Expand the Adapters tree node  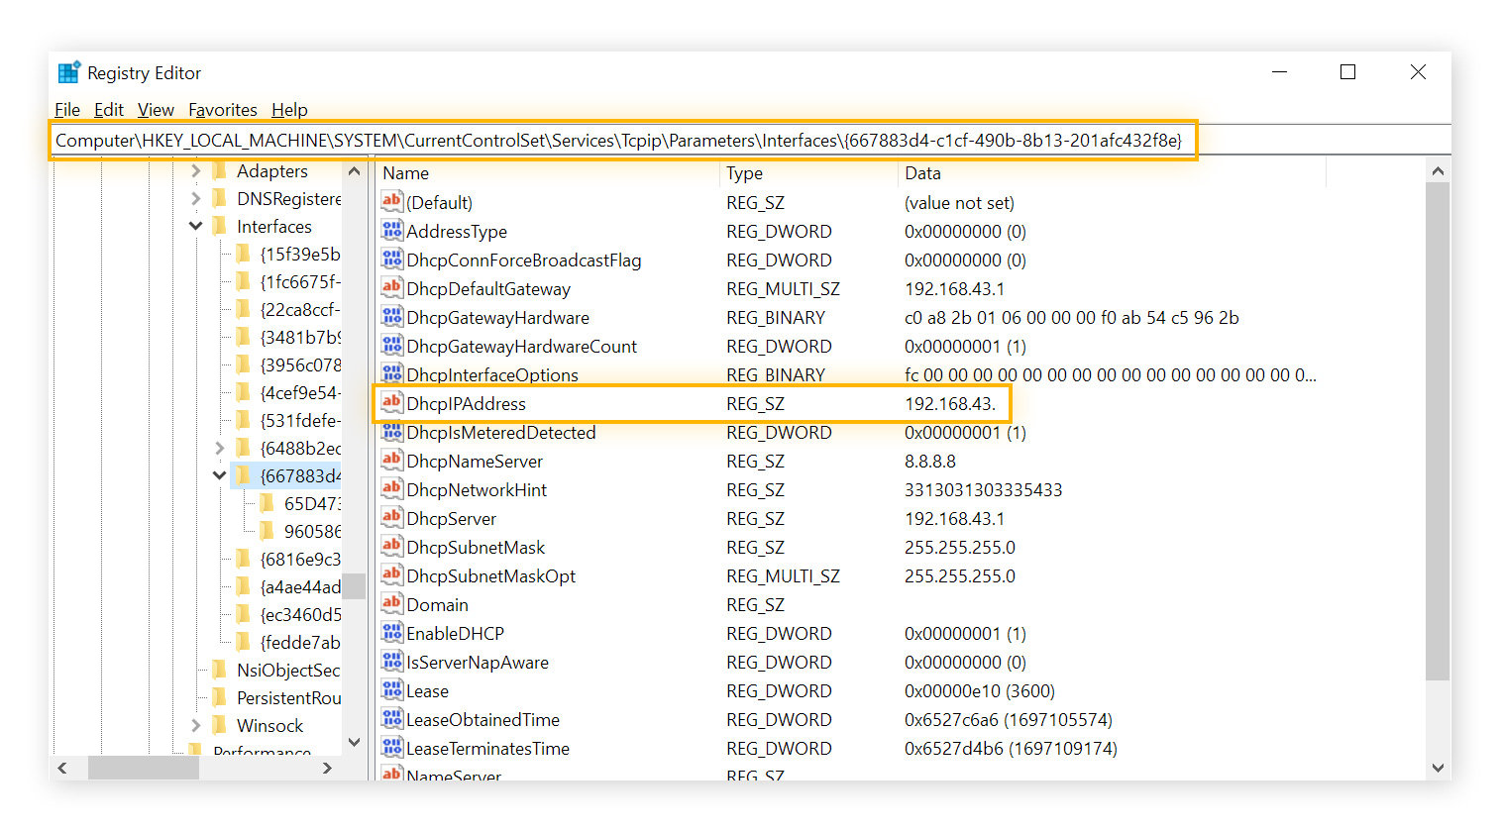click(x=195, y=170)
